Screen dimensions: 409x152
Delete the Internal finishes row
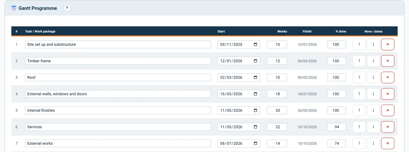[x=388, y=110]
